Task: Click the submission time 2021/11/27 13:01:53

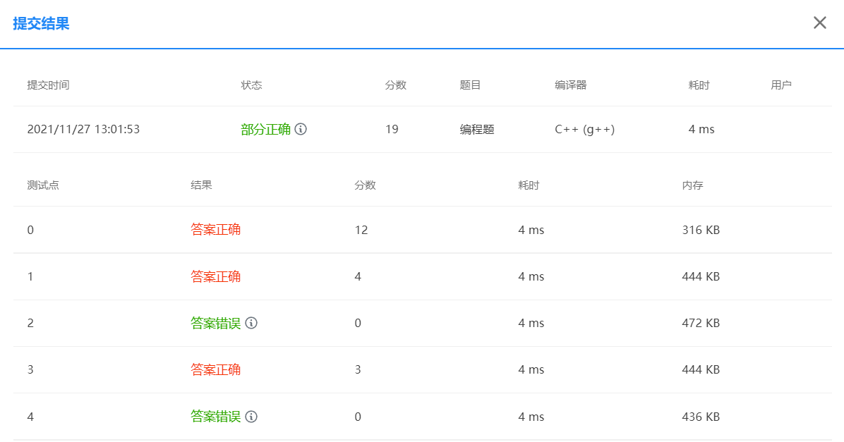Action: coord(83,130)
